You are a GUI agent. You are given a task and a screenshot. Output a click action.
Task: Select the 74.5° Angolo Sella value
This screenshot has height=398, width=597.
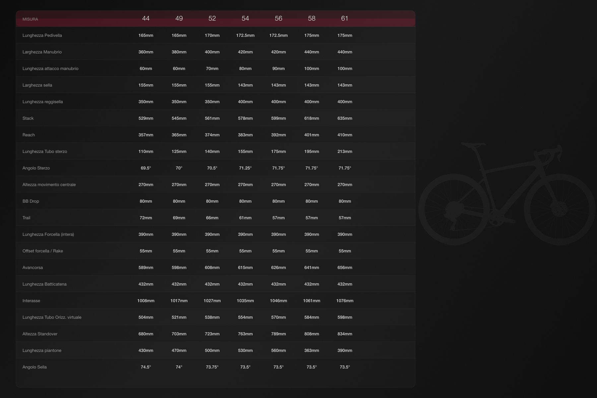coord(146,367)
